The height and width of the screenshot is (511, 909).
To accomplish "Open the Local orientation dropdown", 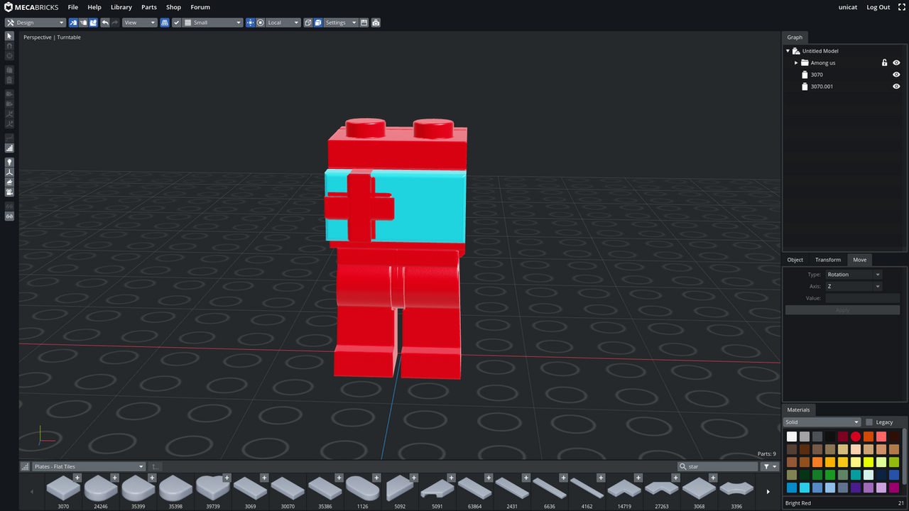I will tap(283, 23).
